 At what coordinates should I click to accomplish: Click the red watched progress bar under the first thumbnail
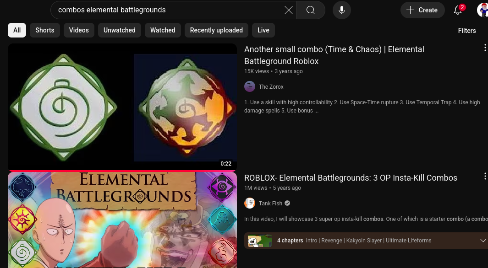122,171
